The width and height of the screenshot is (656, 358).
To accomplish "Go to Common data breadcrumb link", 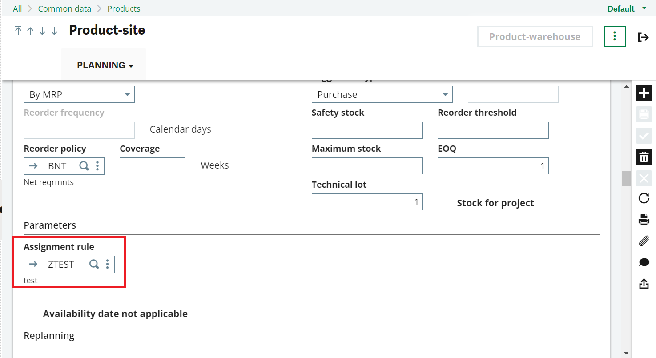I will pos(64,8).
